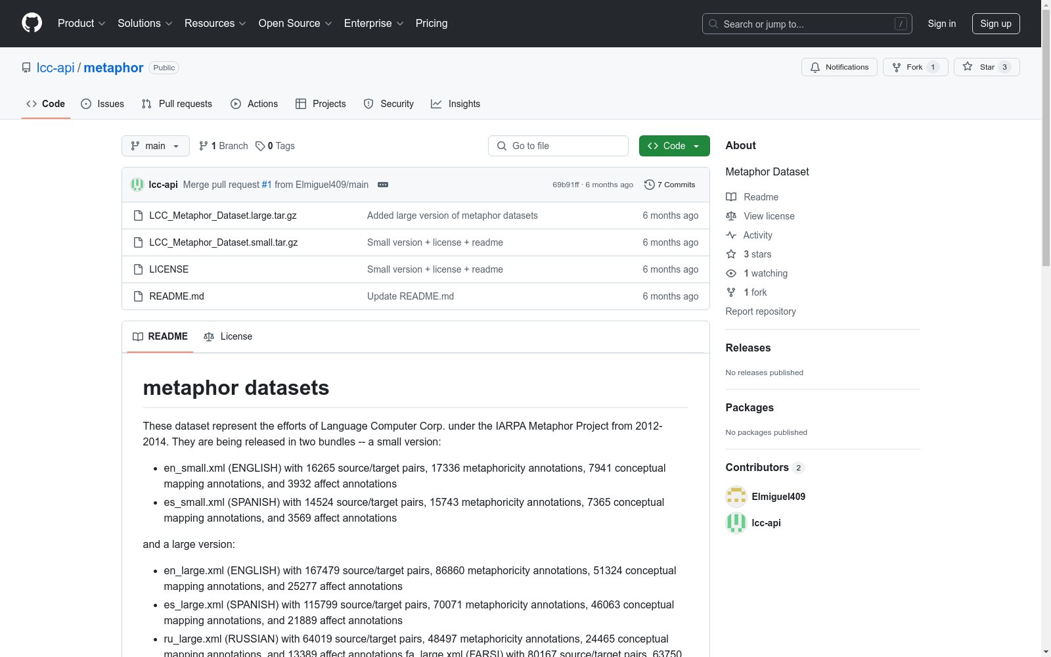Click the README.md file name
Viewport: 1051px width, 657px height.
177,296
